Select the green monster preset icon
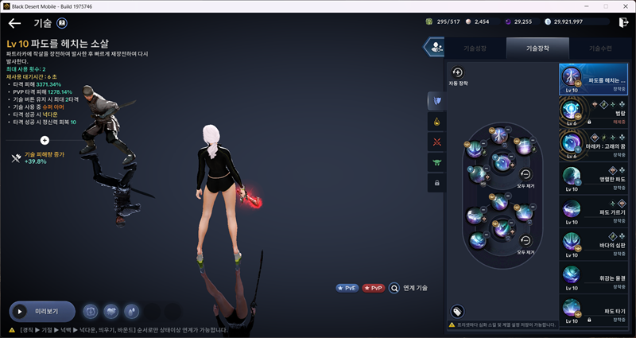The width and height of the screenshot is (636, 338). (436, 162)
